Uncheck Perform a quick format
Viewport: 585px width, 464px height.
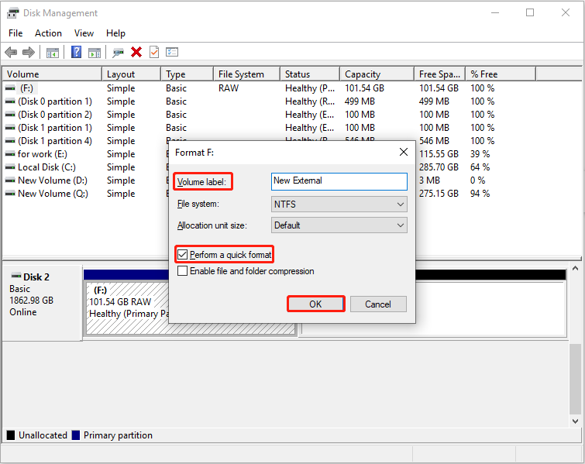point(183,255)
